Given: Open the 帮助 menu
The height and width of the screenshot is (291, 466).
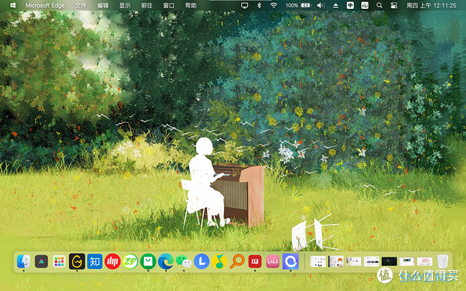Looking at the screenshot, I should (191, 5).
